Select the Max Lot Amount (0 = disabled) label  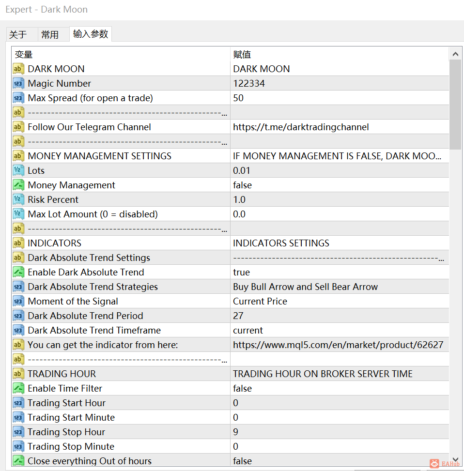[93, 214]
